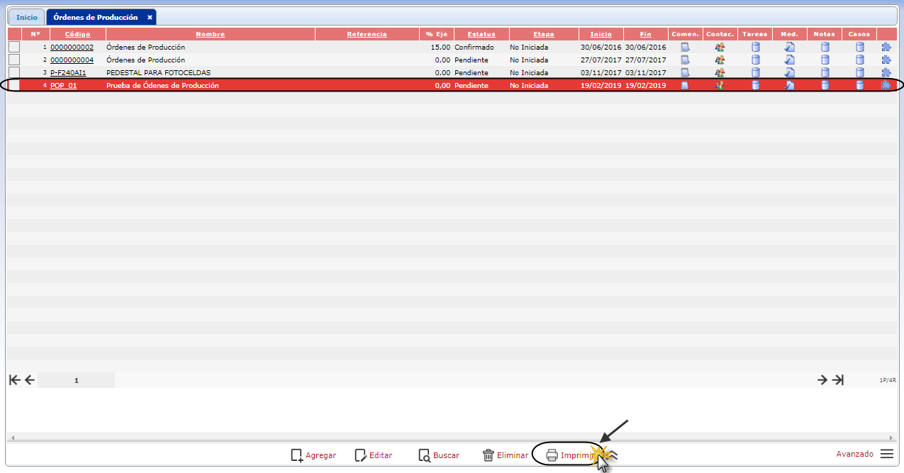This screenshot has width=904, height=473.
Task: Sort by the Estatus column header
Action: [481, 34]
